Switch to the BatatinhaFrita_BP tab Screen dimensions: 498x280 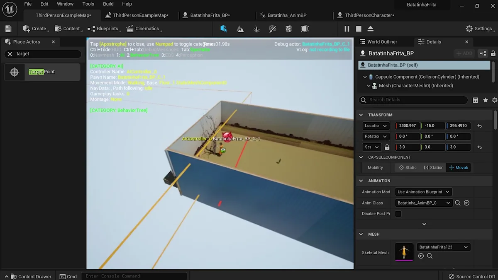210,15
